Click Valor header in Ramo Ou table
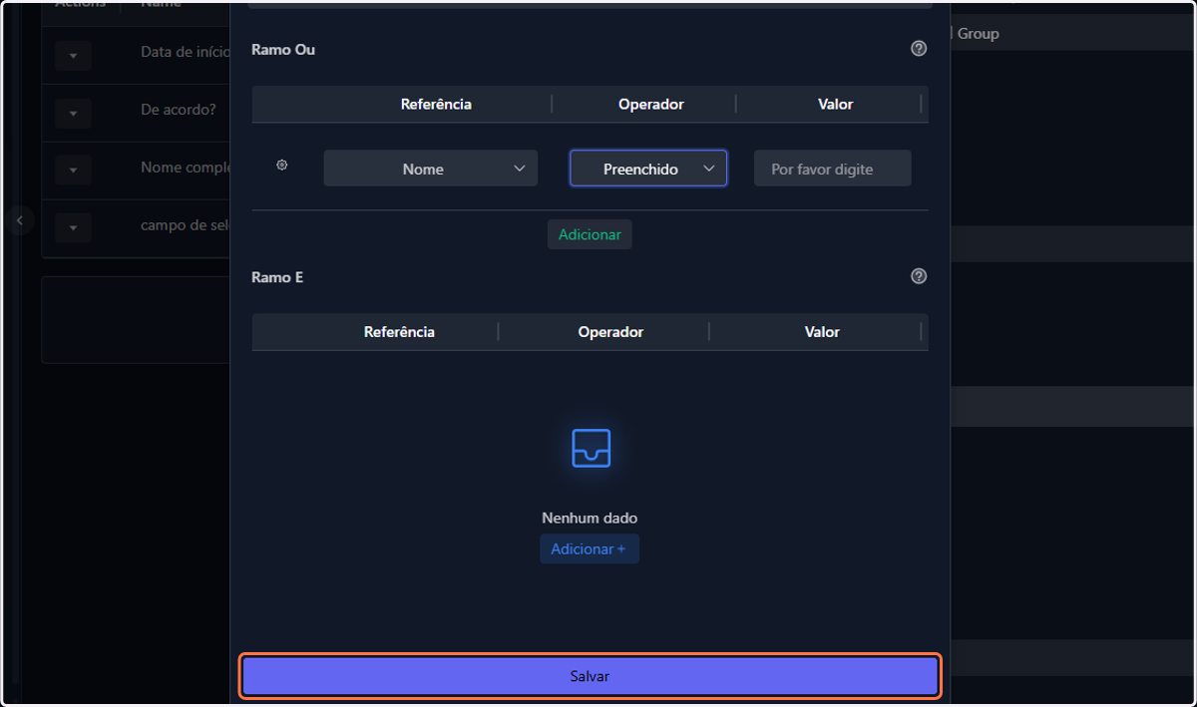Image resolution: width=1197 pixels, height=707 pixels. click(x=836, y=104)
